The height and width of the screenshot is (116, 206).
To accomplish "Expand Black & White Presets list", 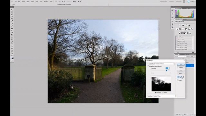I will pyautogui.click(x=176, y=45).
